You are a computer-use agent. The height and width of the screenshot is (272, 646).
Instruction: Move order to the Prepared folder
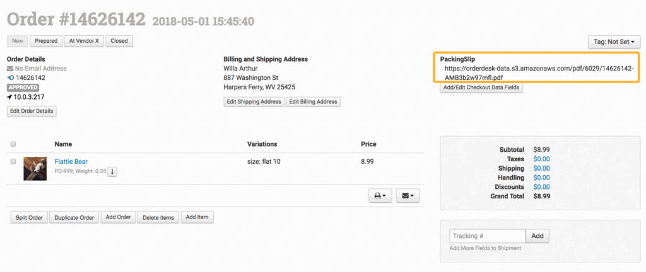(46, 41)
